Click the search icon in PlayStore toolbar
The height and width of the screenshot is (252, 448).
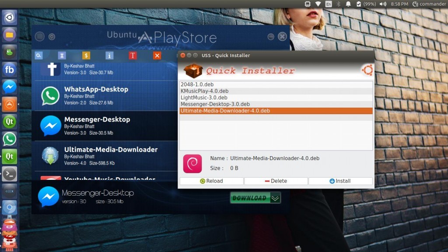pos(39,56)
